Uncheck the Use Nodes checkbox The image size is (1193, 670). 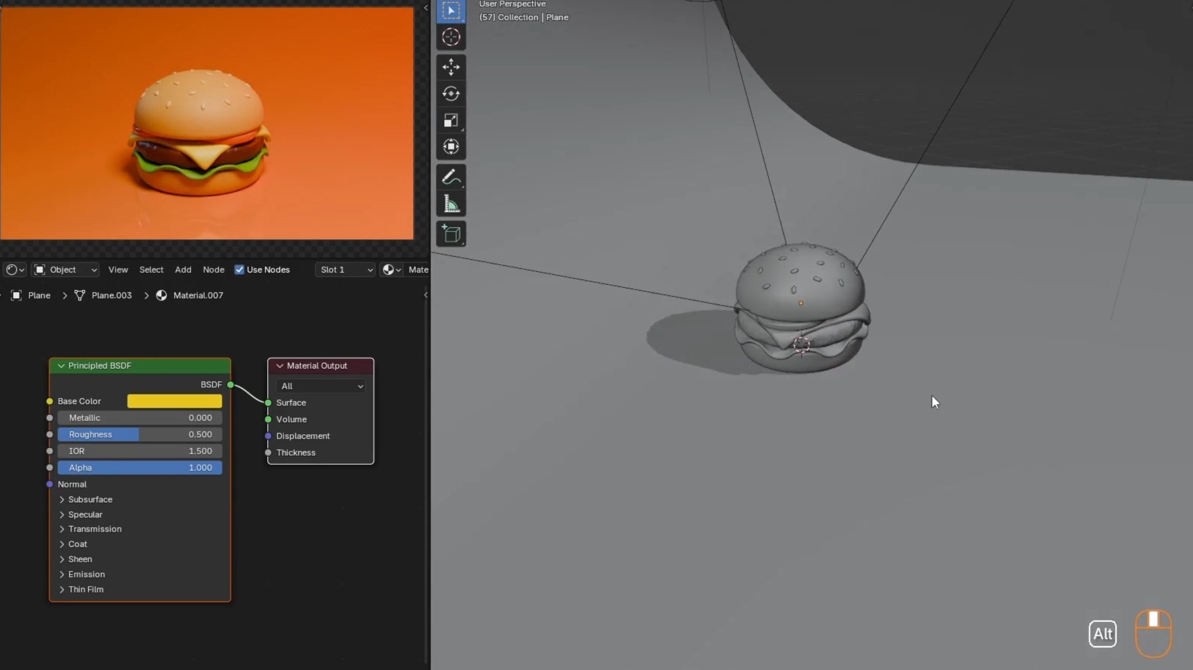(x=239, y=270)
